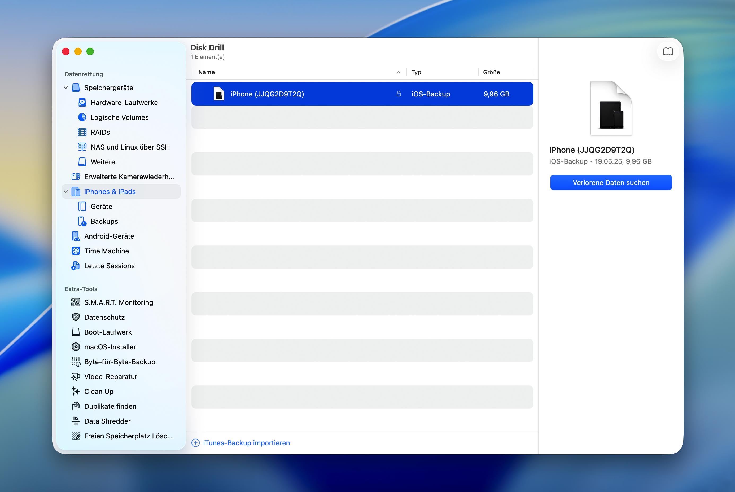Open Time Machine sidebar entry

pyautogui.click(x=107, y=251)
